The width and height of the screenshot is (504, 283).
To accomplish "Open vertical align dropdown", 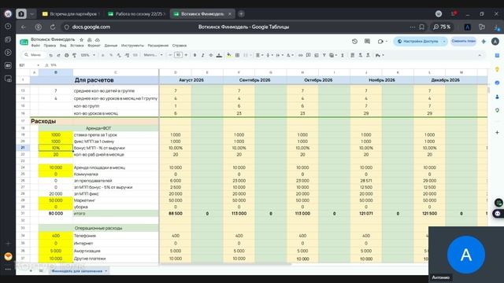I will [x=269, y=55].
